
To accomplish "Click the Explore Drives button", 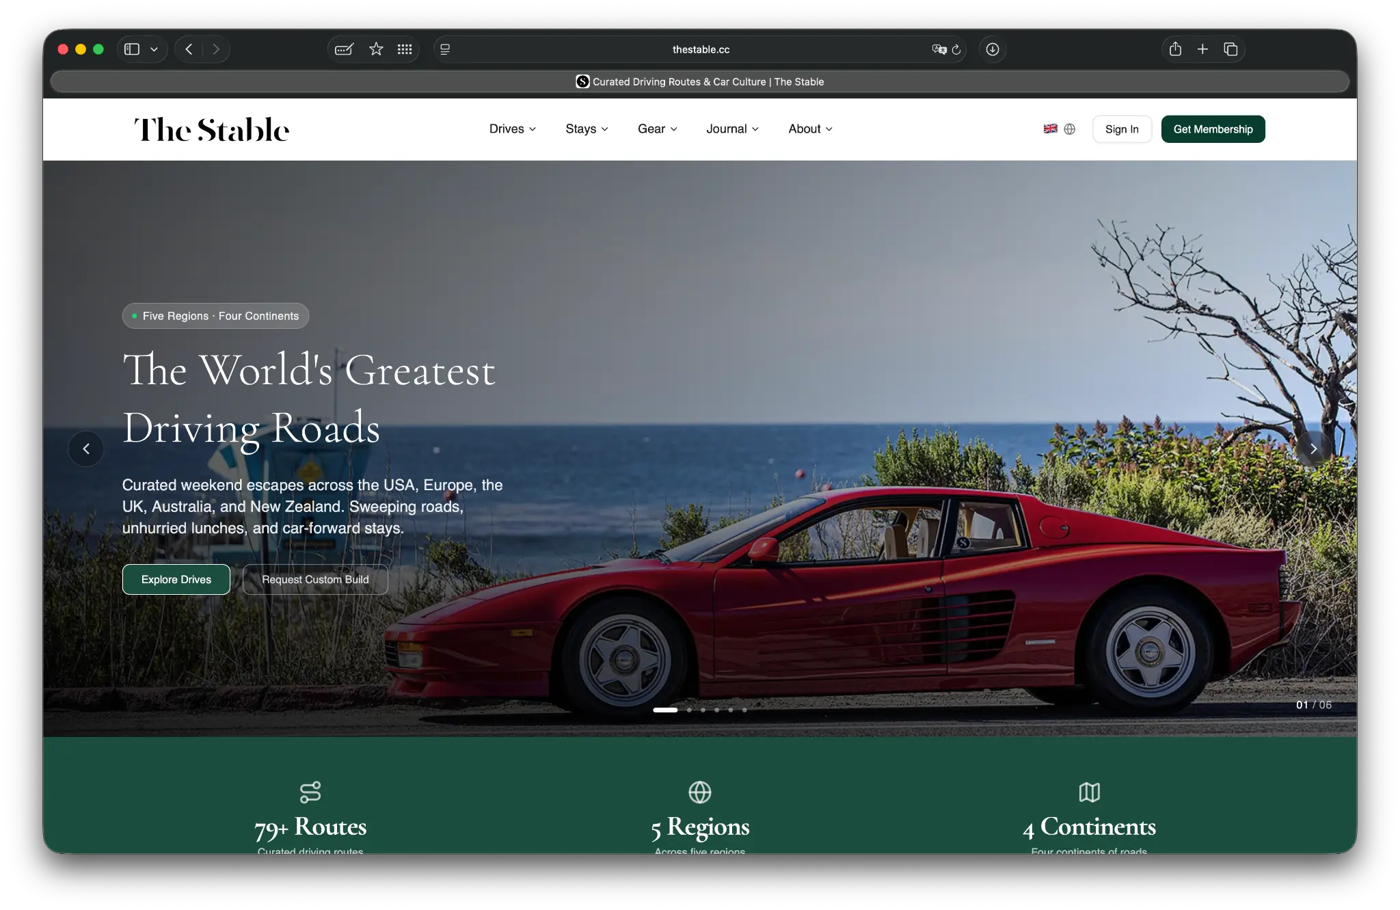I will (176, 579).
